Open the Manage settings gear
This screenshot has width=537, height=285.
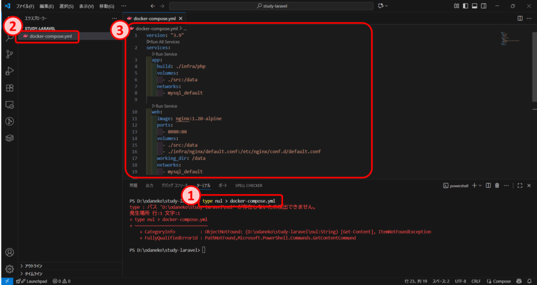tap(9, 269)
